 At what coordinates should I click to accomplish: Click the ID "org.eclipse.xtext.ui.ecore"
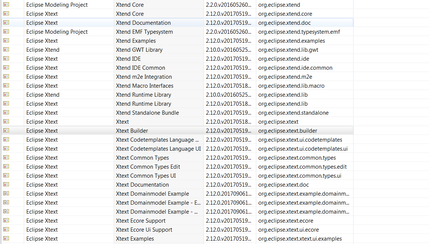288,230
